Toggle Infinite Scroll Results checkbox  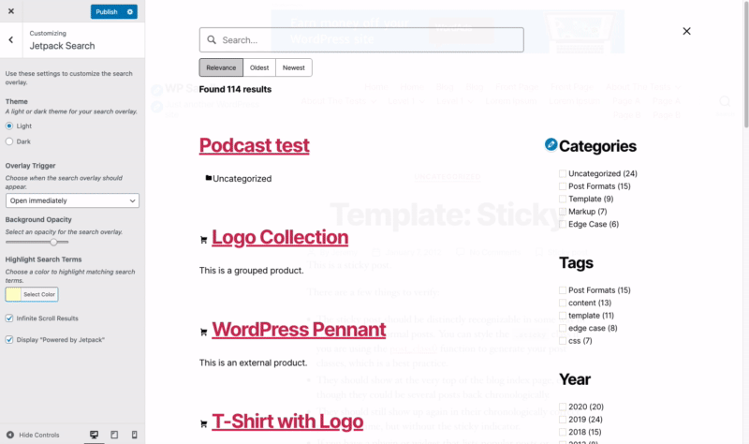[9, 318]
